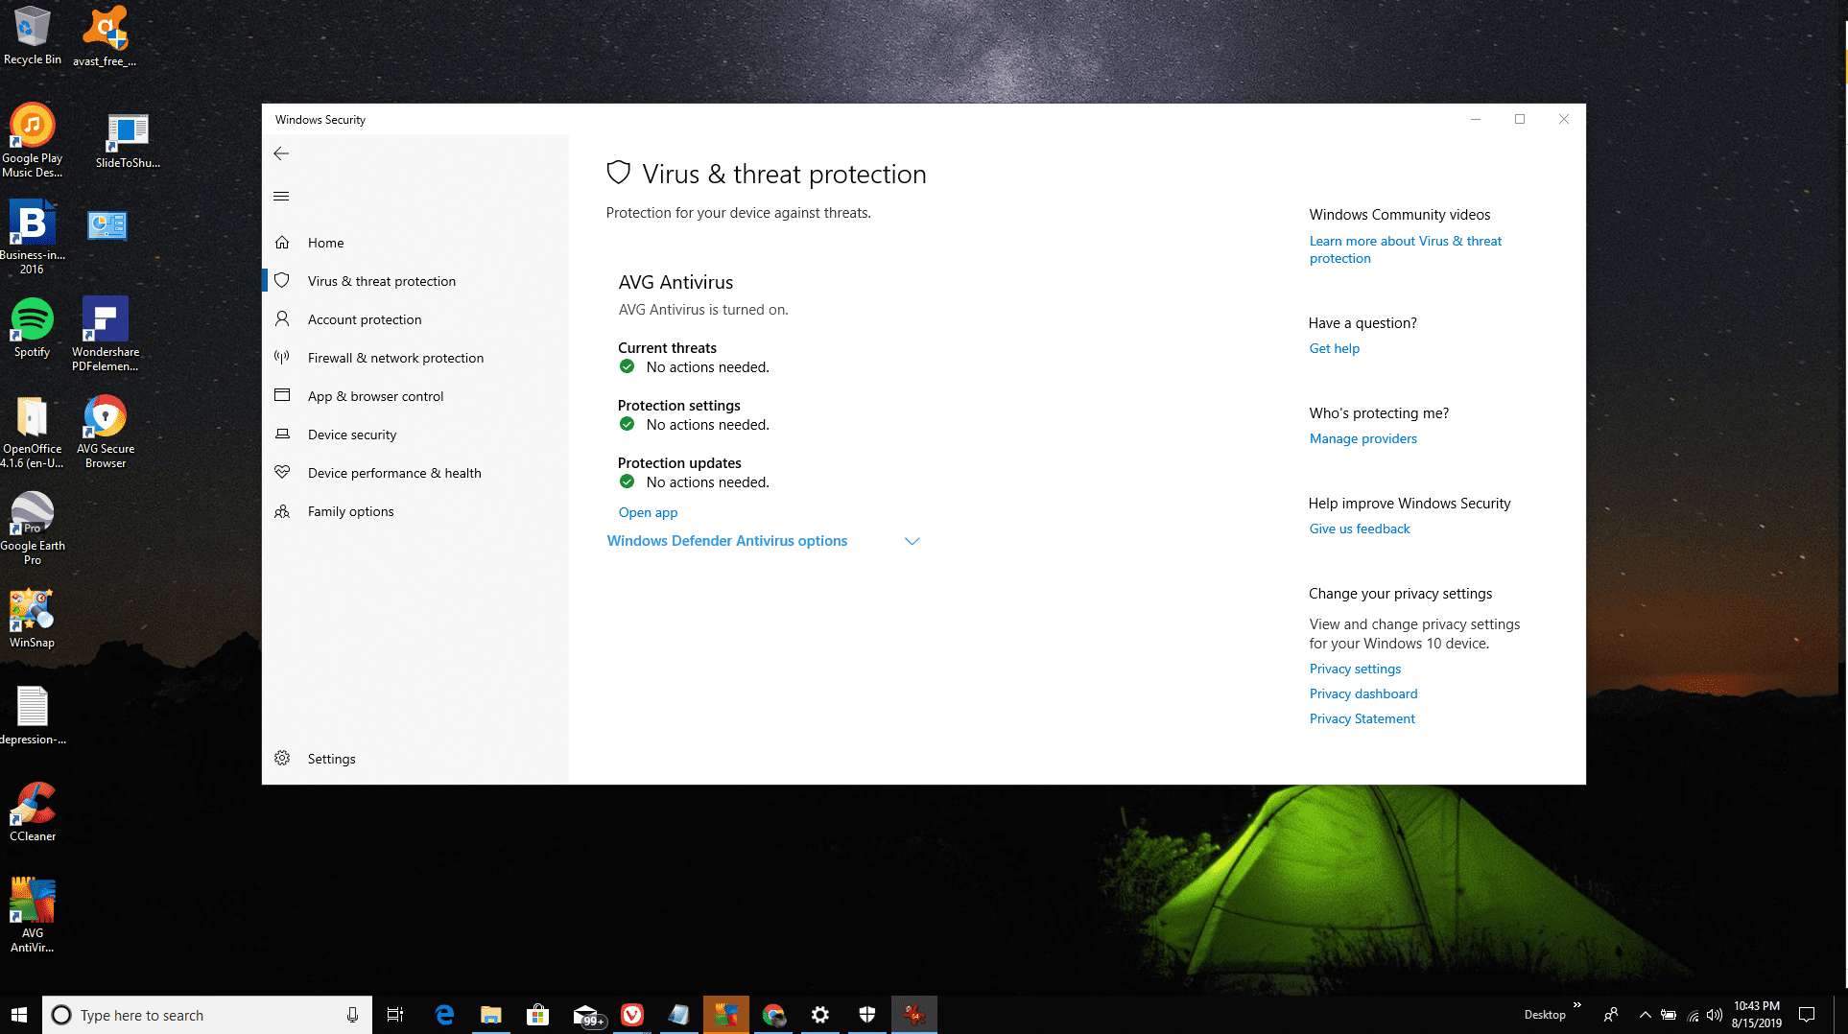Click the chevron next to Defender options
The width and height of the screenshot is (1848, 1034).
pyautogui.click(x=912, y=541)
